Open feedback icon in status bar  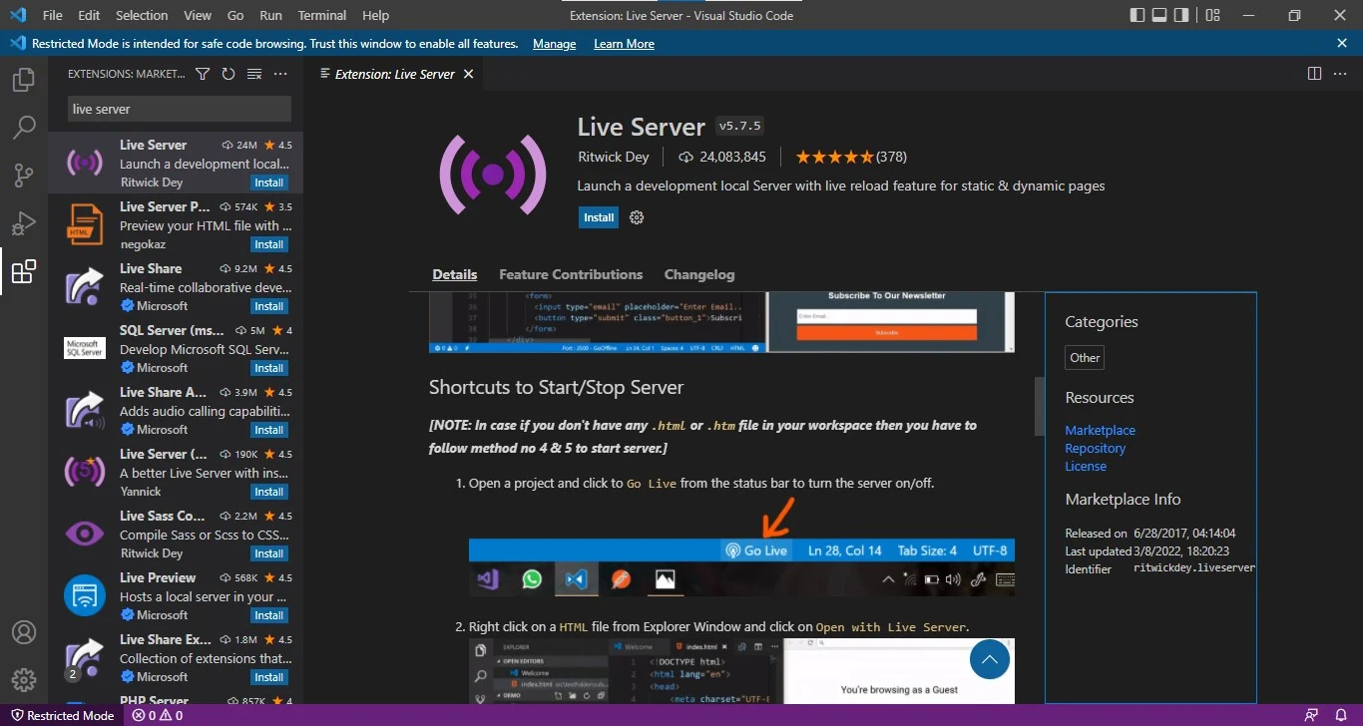pos(1311,715)
